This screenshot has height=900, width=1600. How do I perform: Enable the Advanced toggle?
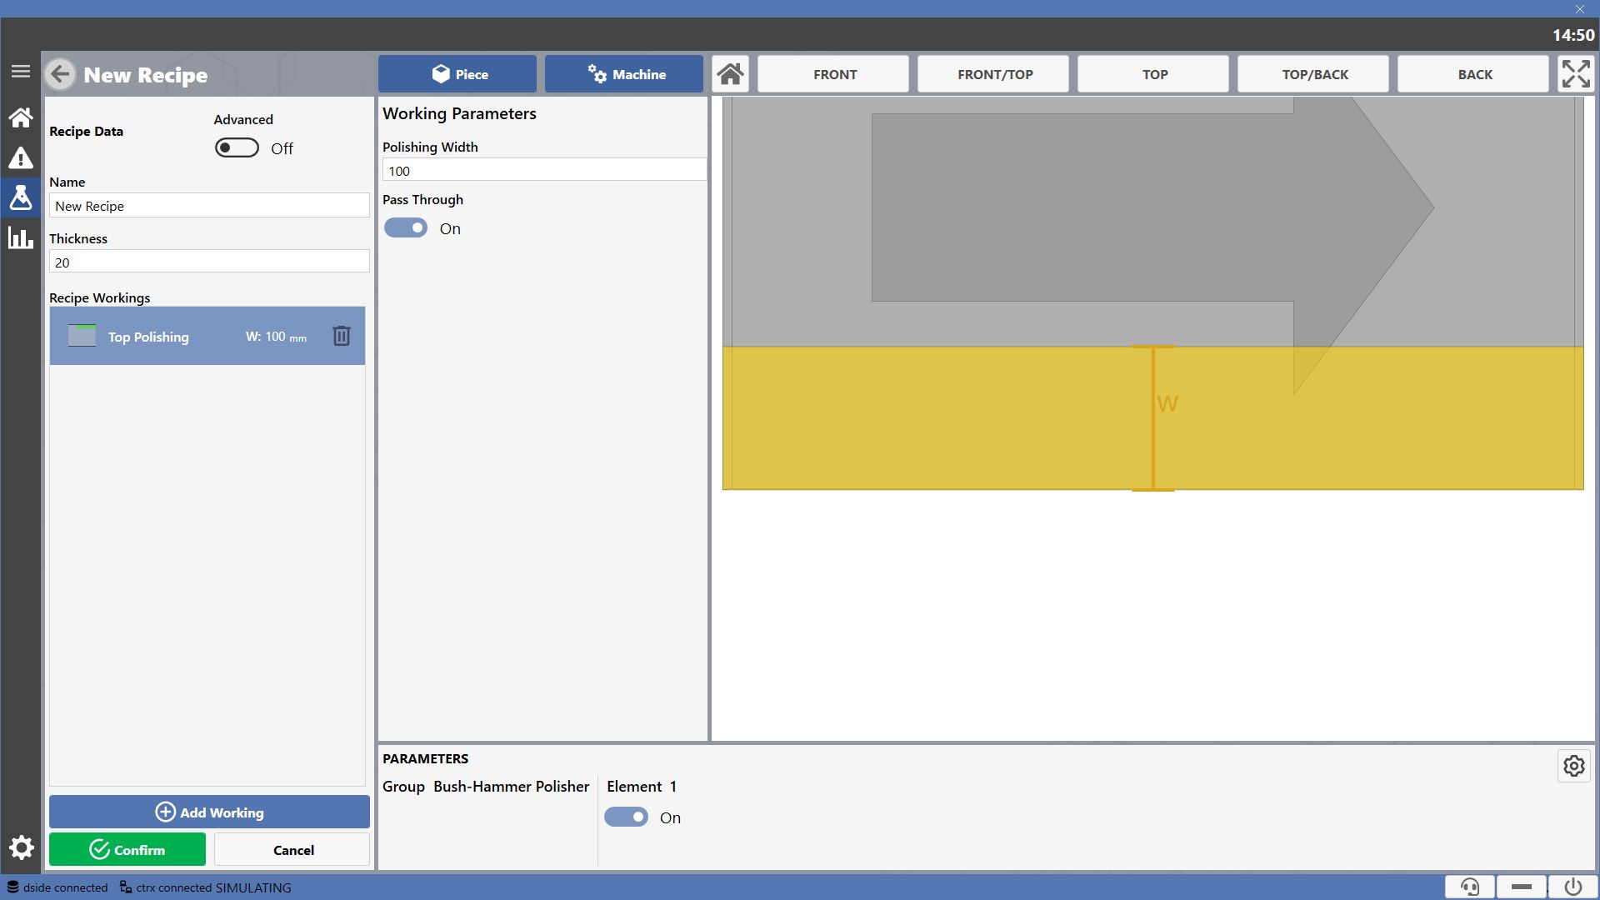[x=237, y=147]
